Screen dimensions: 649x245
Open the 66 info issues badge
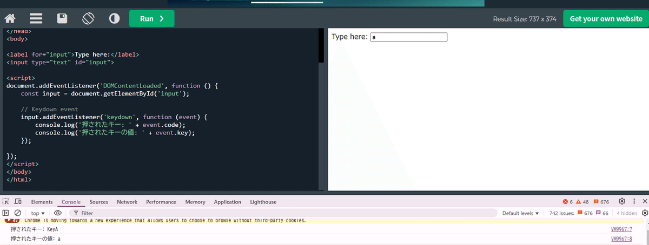point(602,213)
